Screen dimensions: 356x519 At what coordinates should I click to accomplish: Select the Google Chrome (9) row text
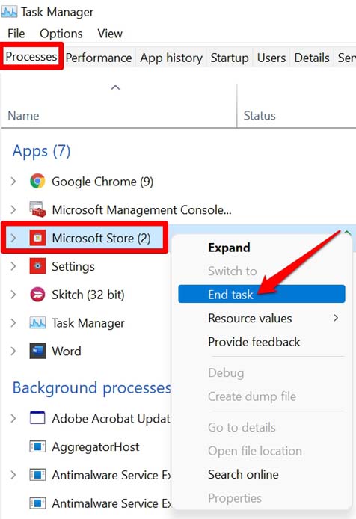(x=102, y=182)
